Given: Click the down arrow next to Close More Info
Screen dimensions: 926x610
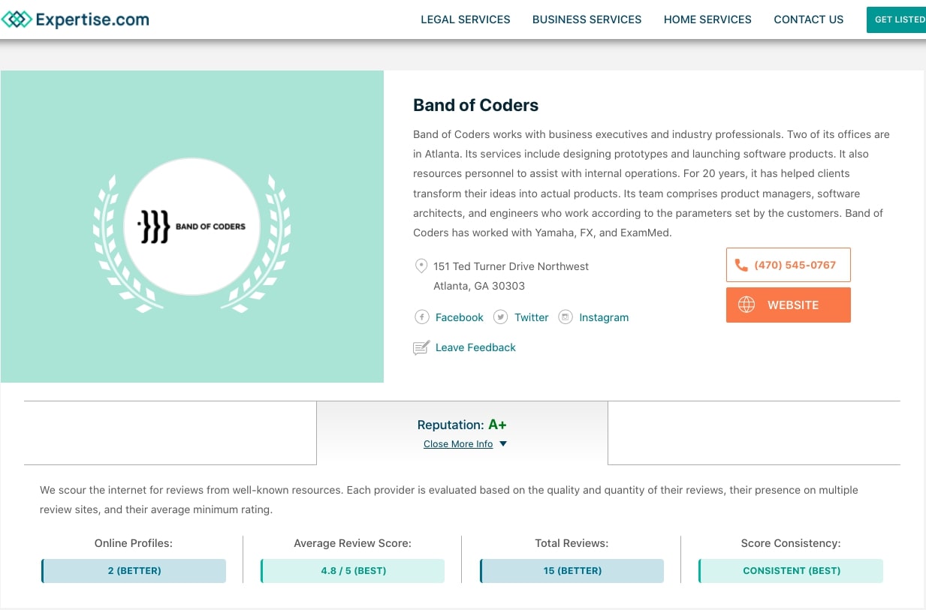Looking at the screenshot, I should 503,444.
